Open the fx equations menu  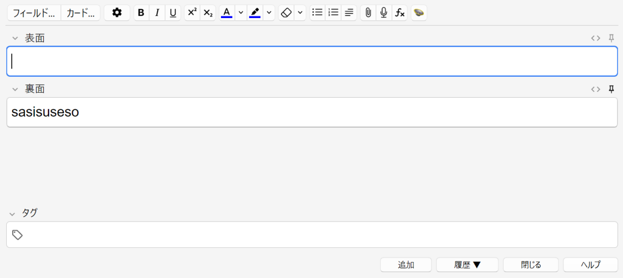(400, 13)
